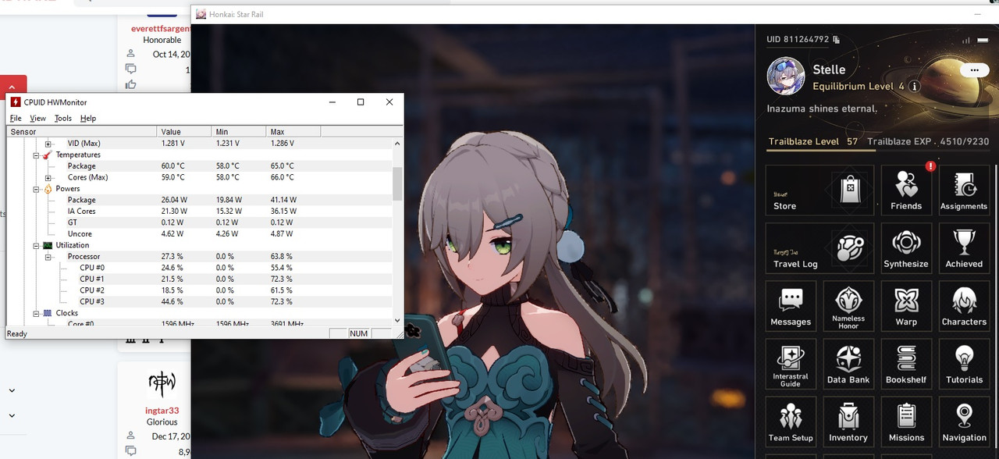Viewport: 999px width, 459px height.
Task: Click the Max column header
Action: coord(293,131)
